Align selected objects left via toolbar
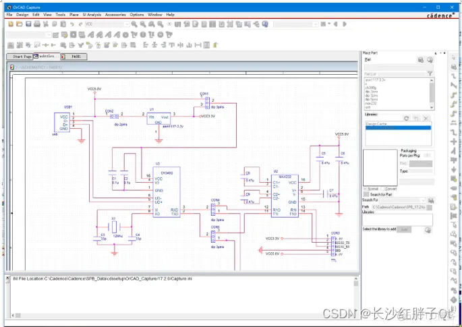This screenshot has height=327, width=462. point(146,45)
